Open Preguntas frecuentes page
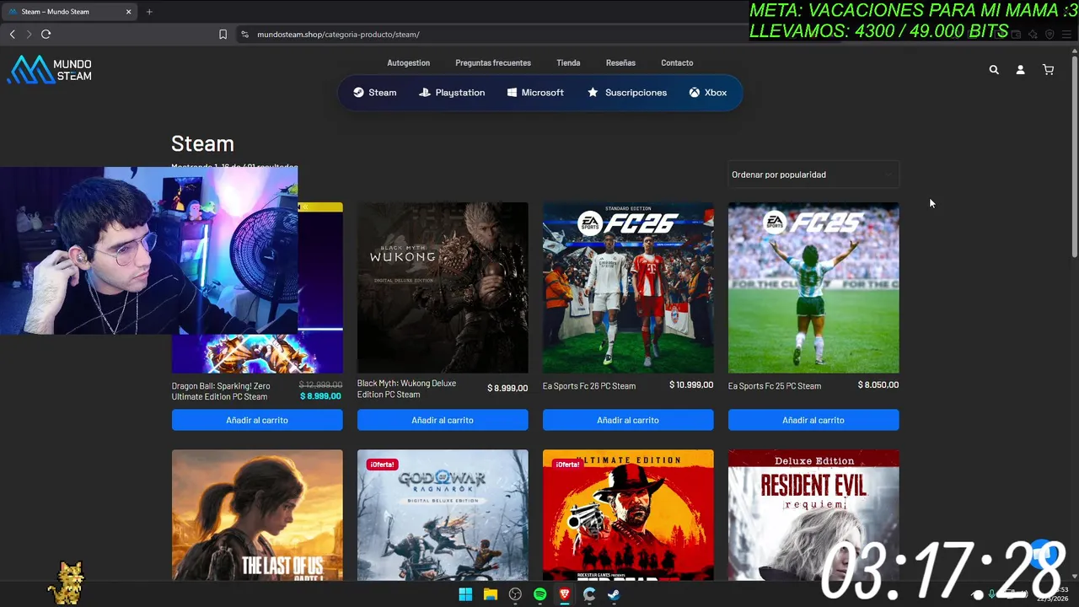 pyautogui.click(x=493, y=63)
